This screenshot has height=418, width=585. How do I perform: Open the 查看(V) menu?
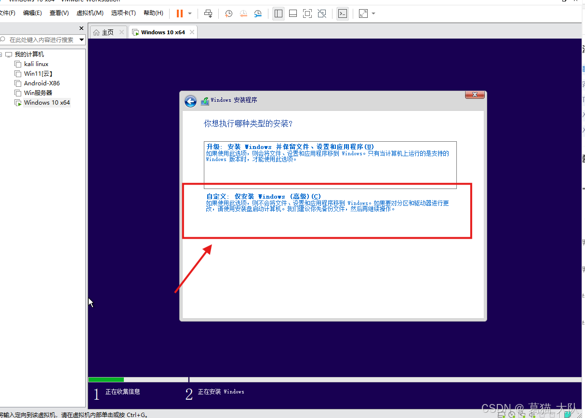coord(59,13)
